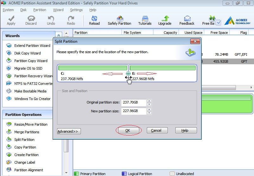This screenshot has height=176, width=254.
Task: Click the Apply checkmark toolbar icon
Action: click(x=11, y=18)
